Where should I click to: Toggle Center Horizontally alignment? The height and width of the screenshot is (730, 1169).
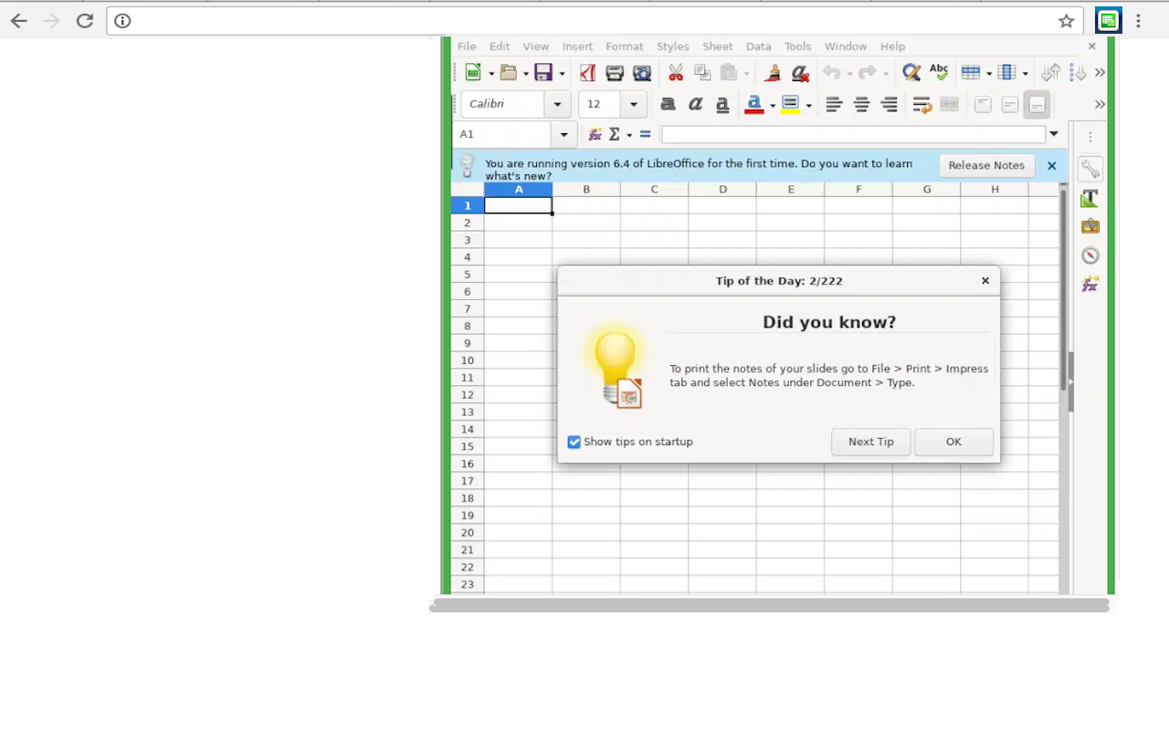(x=861, y=104)
